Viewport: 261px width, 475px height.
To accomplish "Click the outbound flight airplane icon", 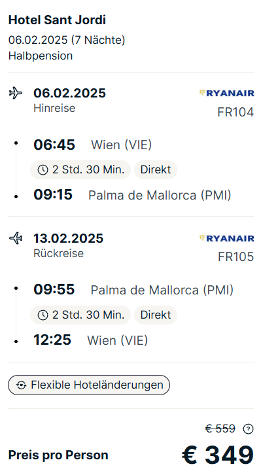I will pos(16,93).
